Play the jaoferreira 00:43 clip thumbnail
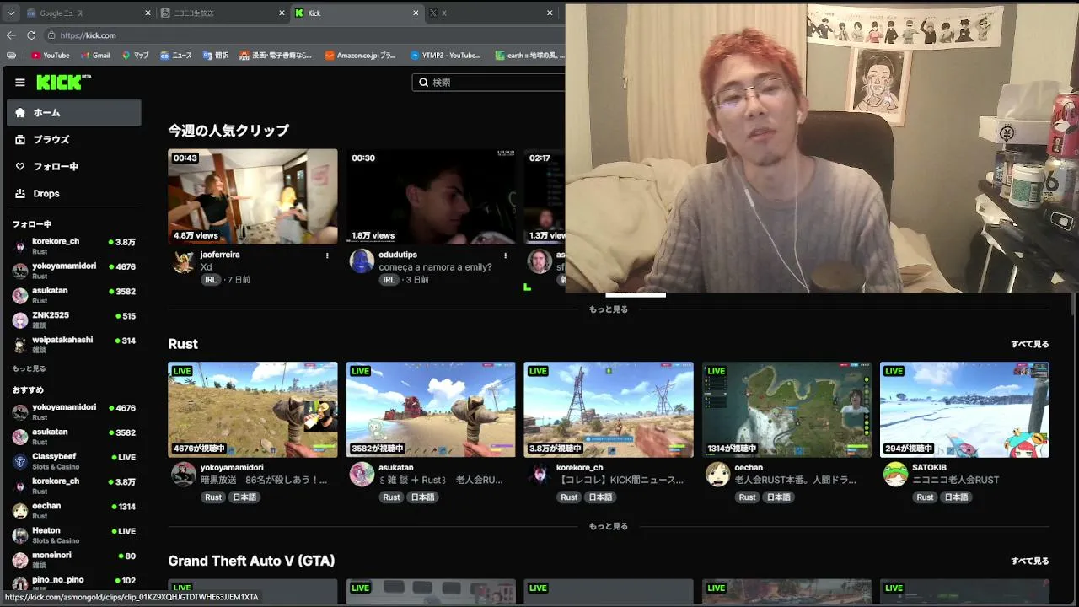This screenshot has width=1079, height=607. (x=253, y=197)
